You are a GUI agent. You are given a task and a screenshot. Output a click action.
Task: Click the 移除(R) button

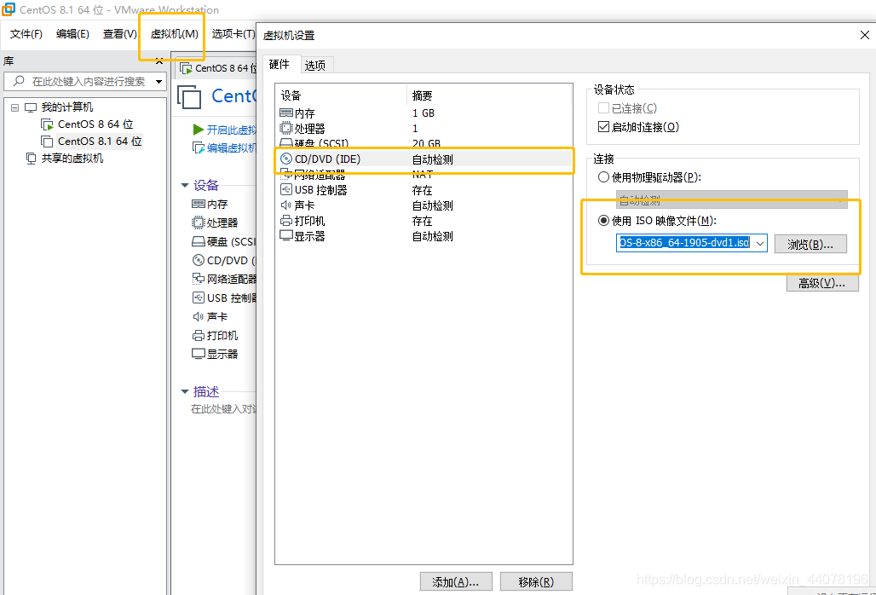point(536,581)
